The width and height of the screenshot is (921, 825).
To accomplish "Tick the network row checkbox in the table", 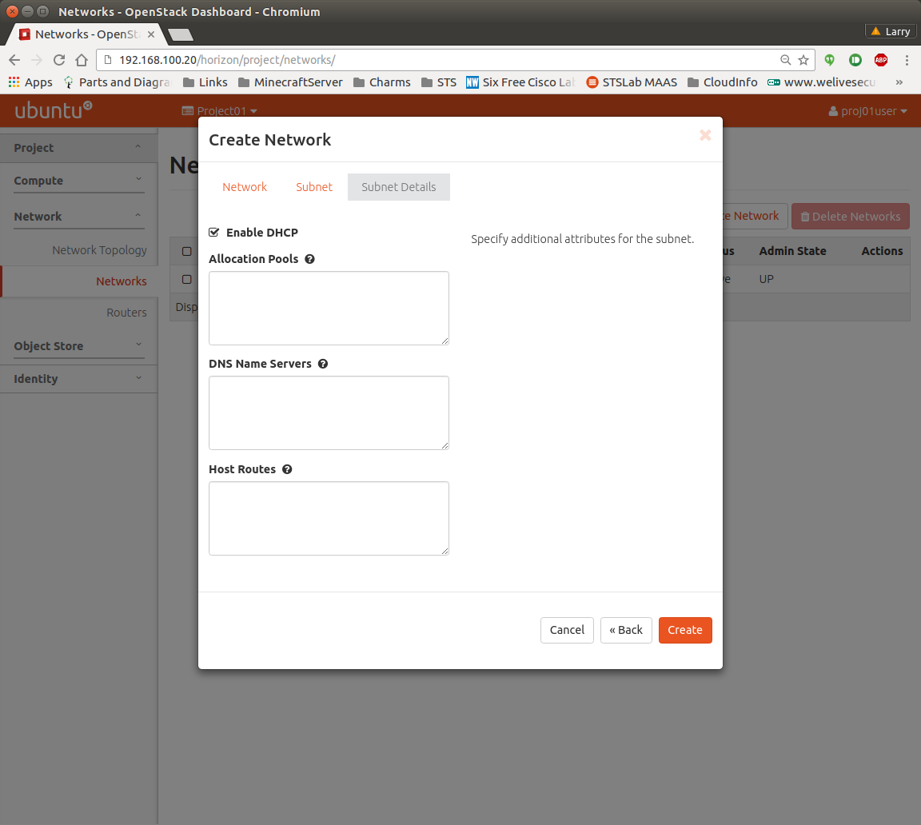I will [186, 279].
